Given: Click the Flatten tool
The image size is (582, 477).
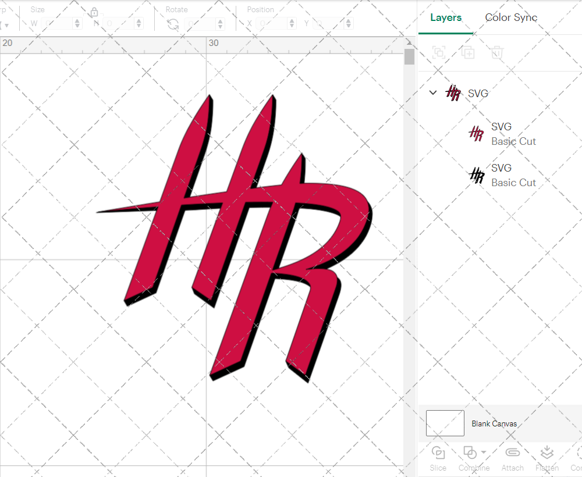Looking at the screenshot, I should (x=546, y=458).
